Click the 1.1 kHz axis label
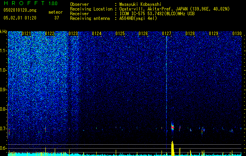This screenshot has width=246, height=156. [x=4, y=51]
